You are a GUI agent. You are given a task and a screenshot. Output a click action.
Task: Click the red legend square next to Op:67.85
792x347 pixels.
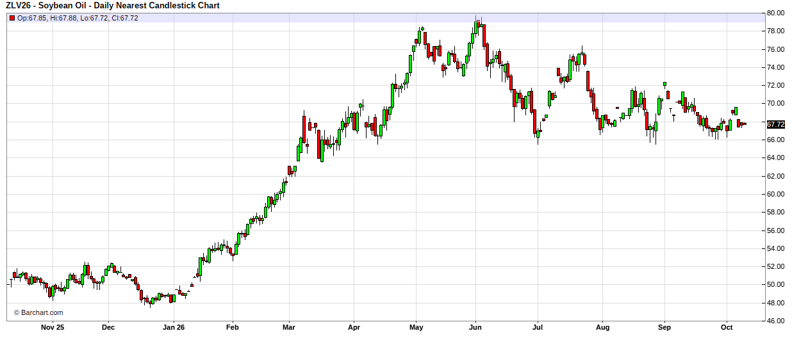tap(12, 18)
